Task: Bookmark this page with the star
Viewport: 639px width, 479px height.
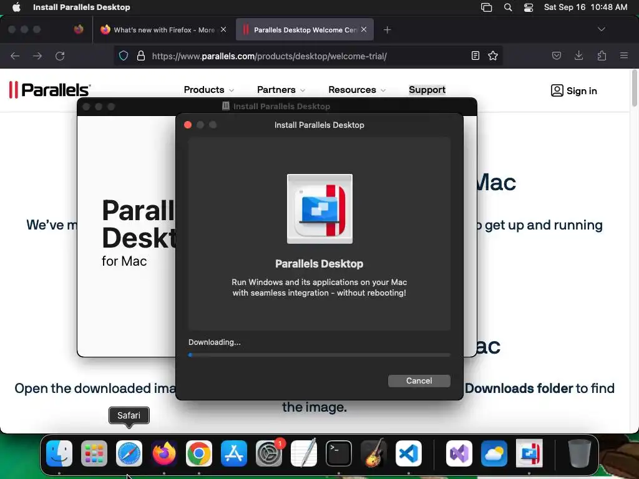Action: pyautogui.click(x=493, y=56)
